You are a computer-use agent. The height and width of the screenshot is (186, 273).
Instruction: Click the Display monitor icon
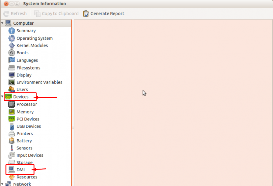pos(12,75)
